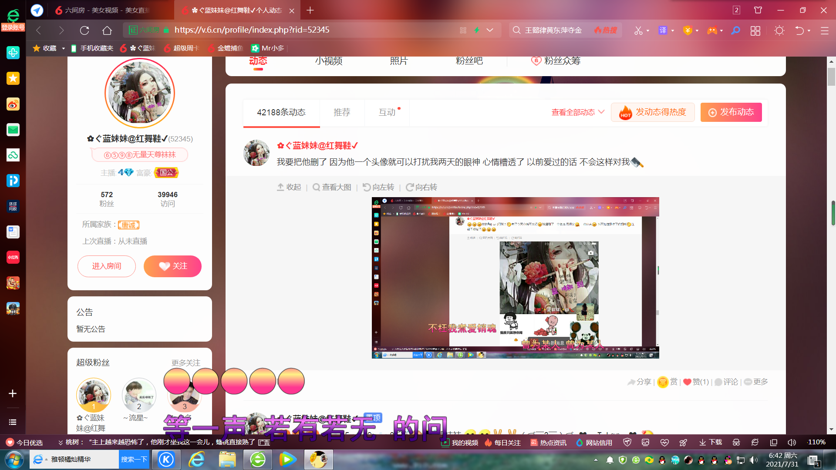Click the 110% zoom level indicator
Image resolution: width=836 pixels, height=470 pixels.
pyautogui.click(x=816, y=442)
